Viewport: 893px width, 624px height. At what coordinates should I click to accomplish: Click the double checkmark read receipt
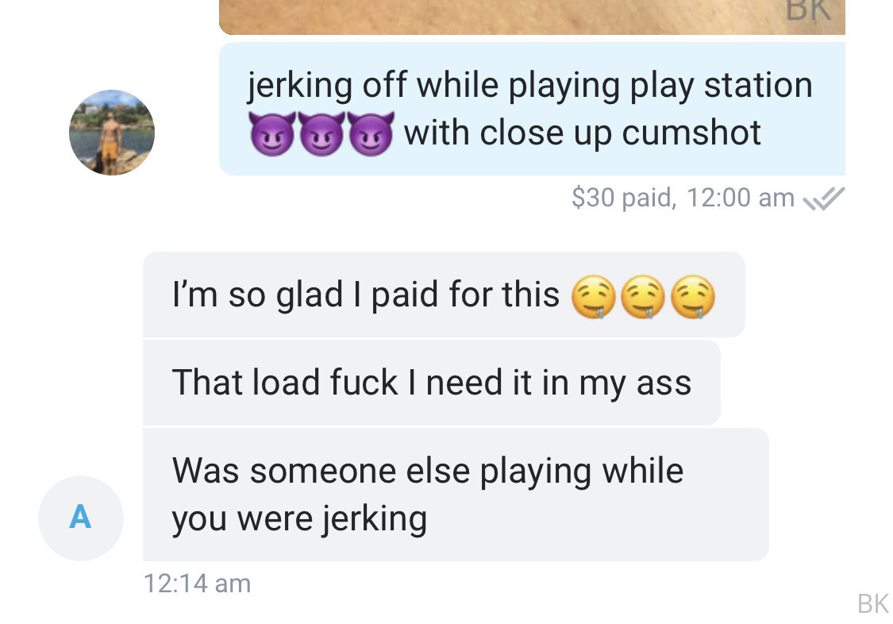coord(823,198)
